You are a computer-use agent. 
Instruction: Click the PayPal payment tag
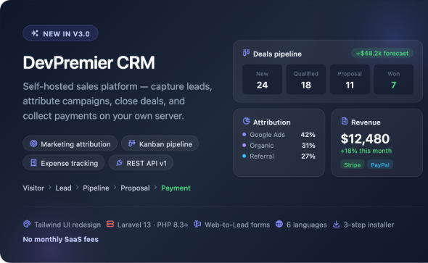tap(380, 164)
